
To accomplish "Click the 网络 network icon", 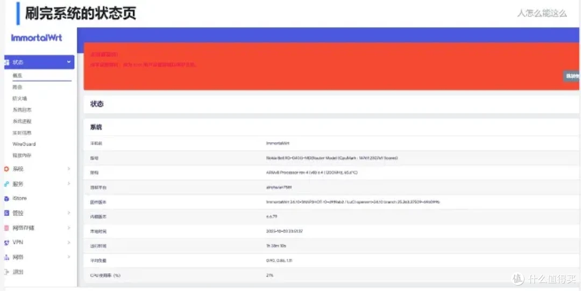I will (6, 257).
